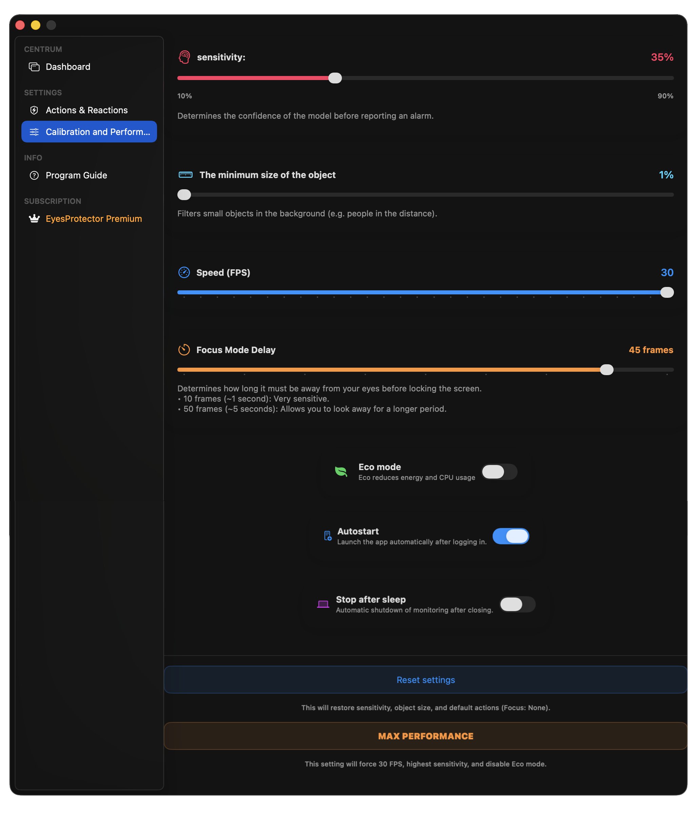Click the brain icon next to sensitivity
The image size is (697, 814).
184,57
